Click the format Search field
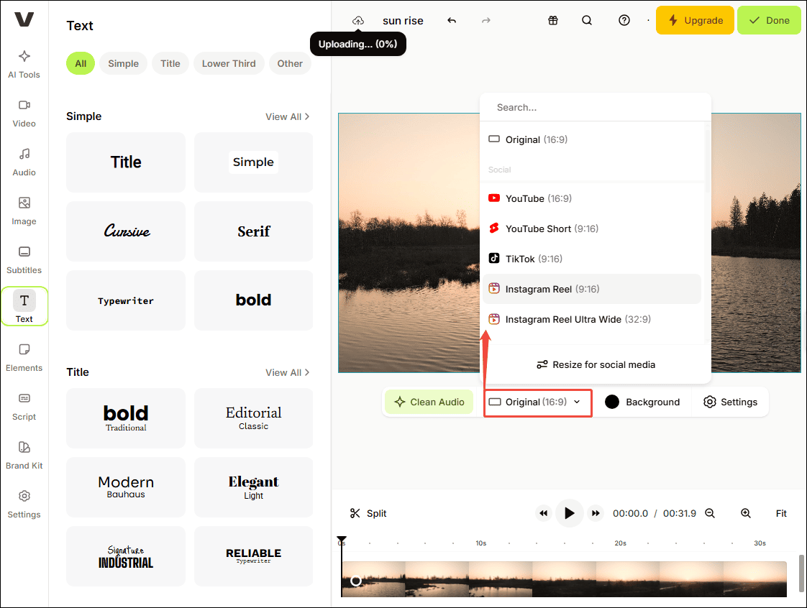807x608 pixels. tap(596, 108)
